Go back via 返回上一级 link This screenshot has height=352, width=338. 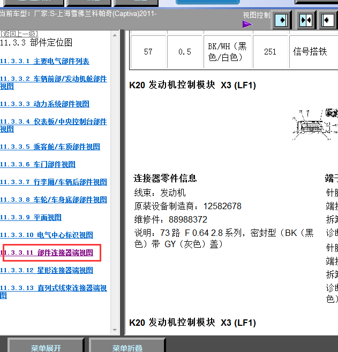(19, 34)
